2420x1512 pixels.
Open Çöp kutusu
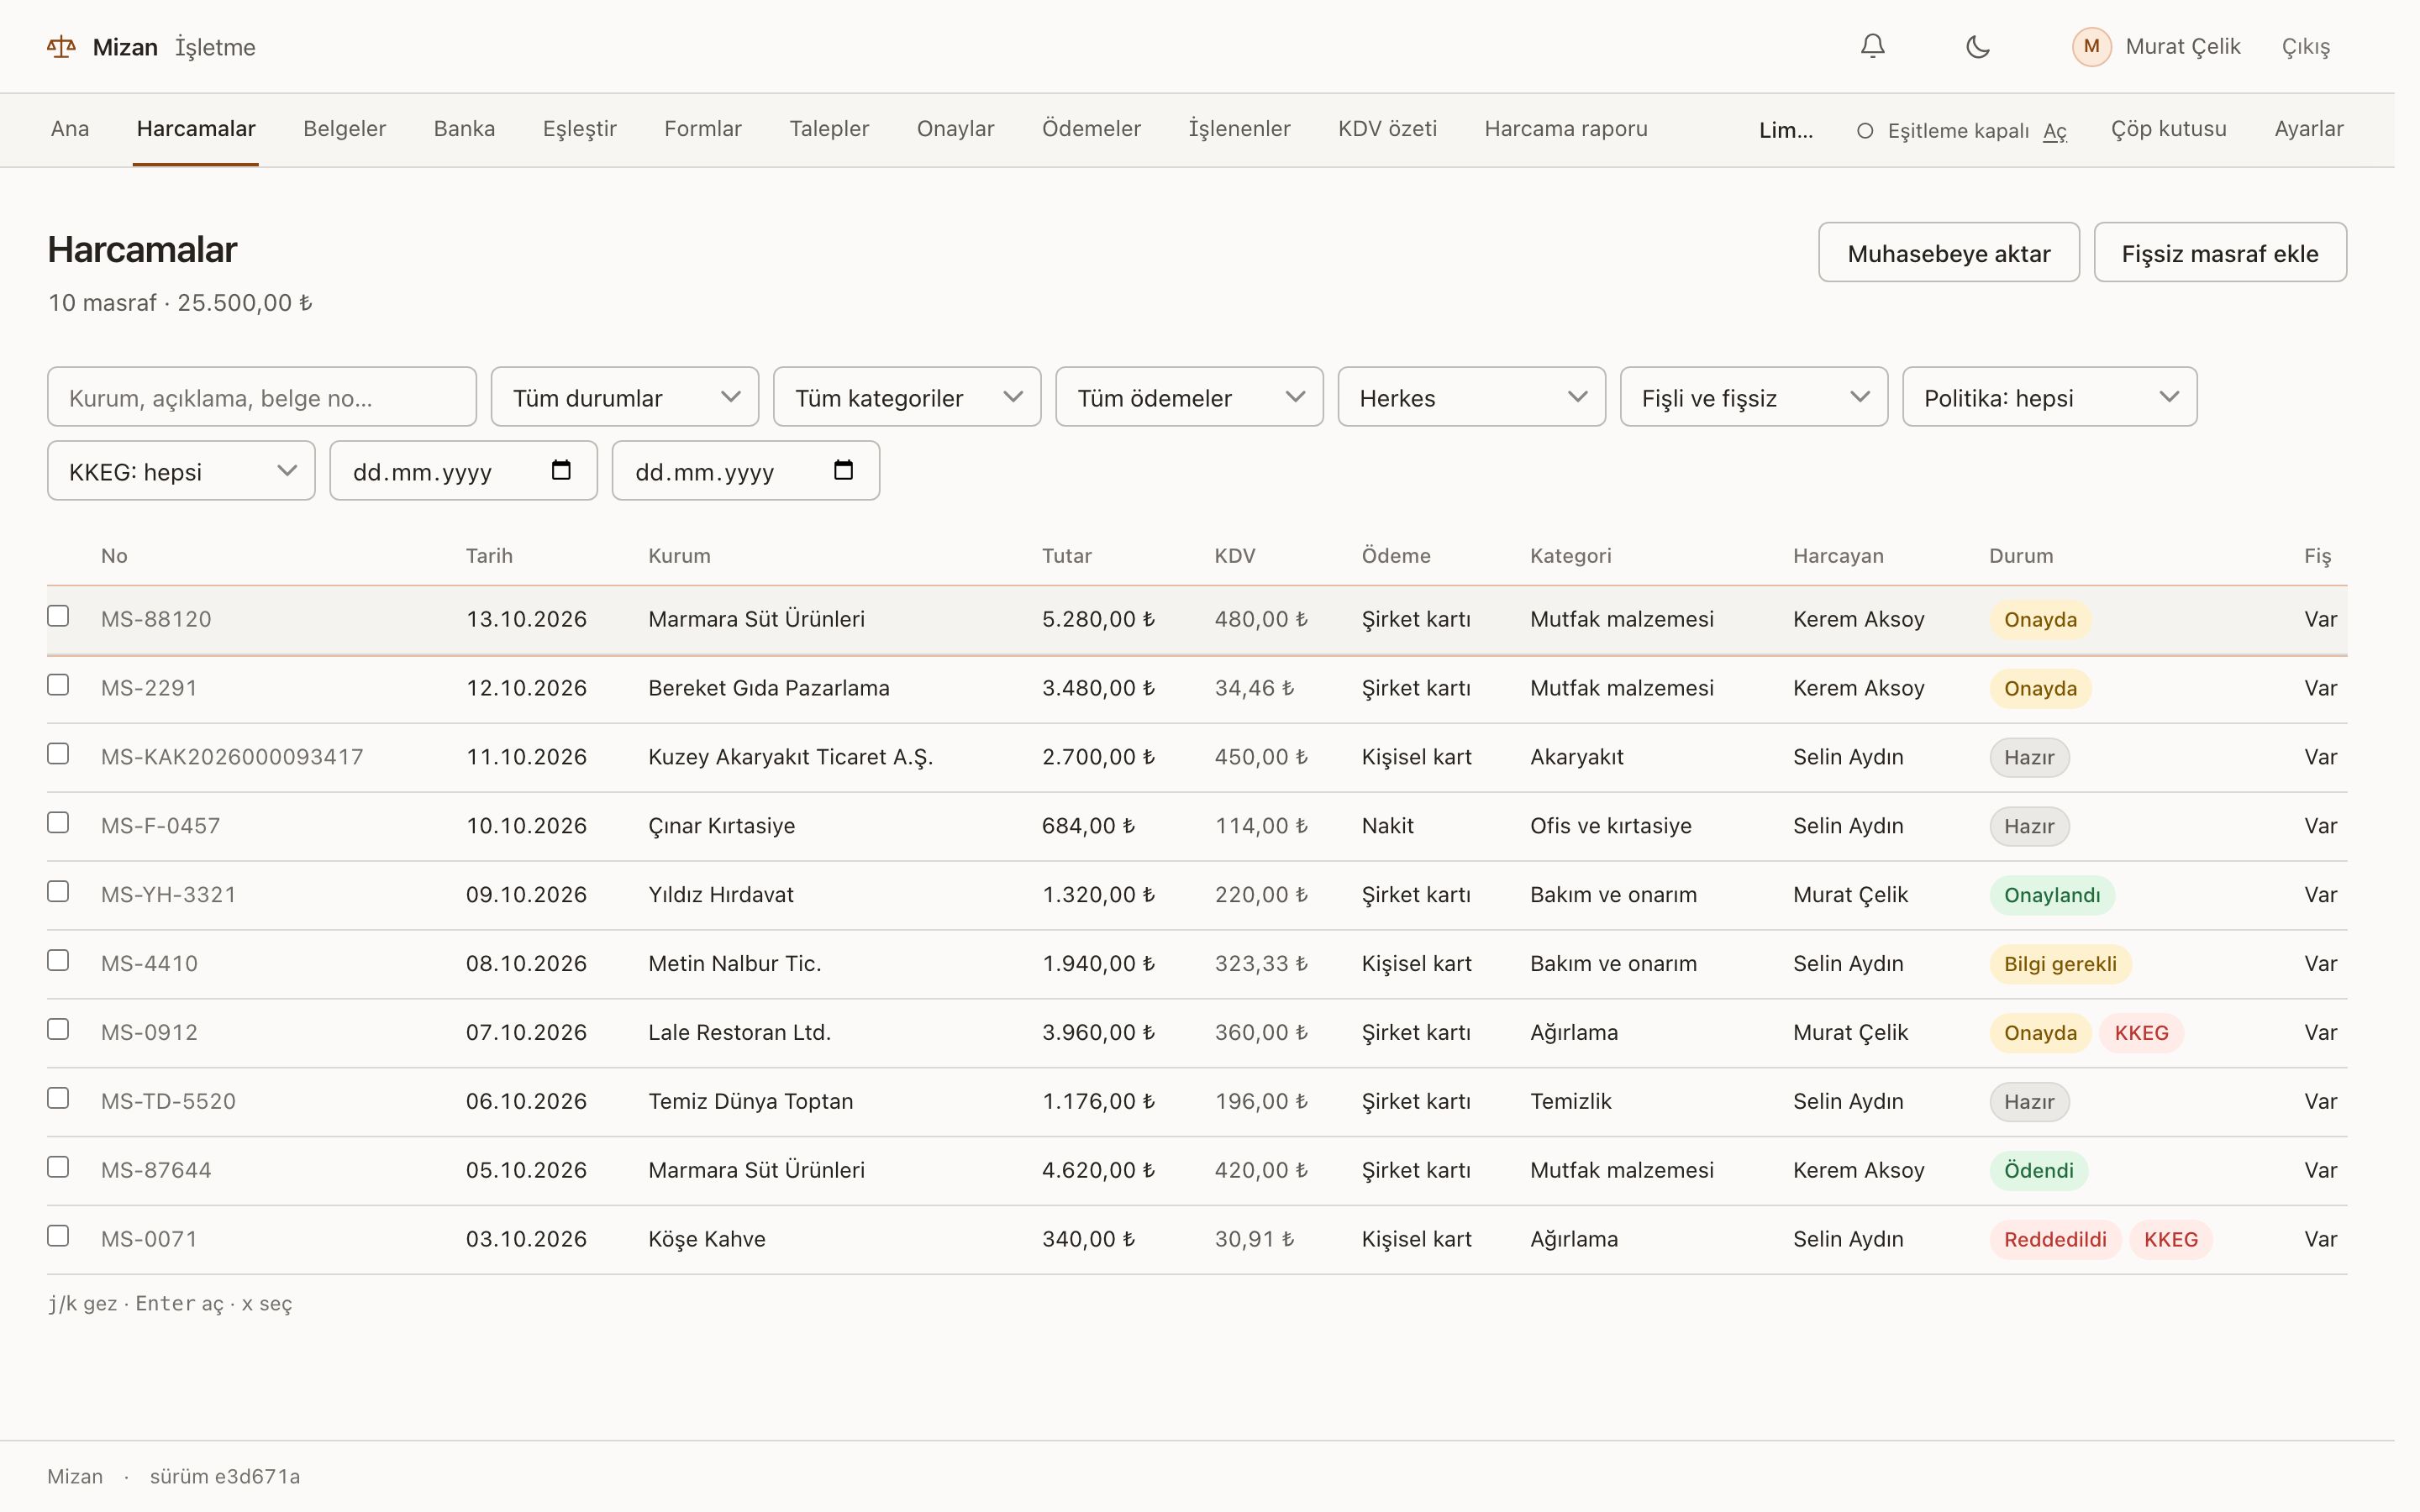[x=2168, y=129]
